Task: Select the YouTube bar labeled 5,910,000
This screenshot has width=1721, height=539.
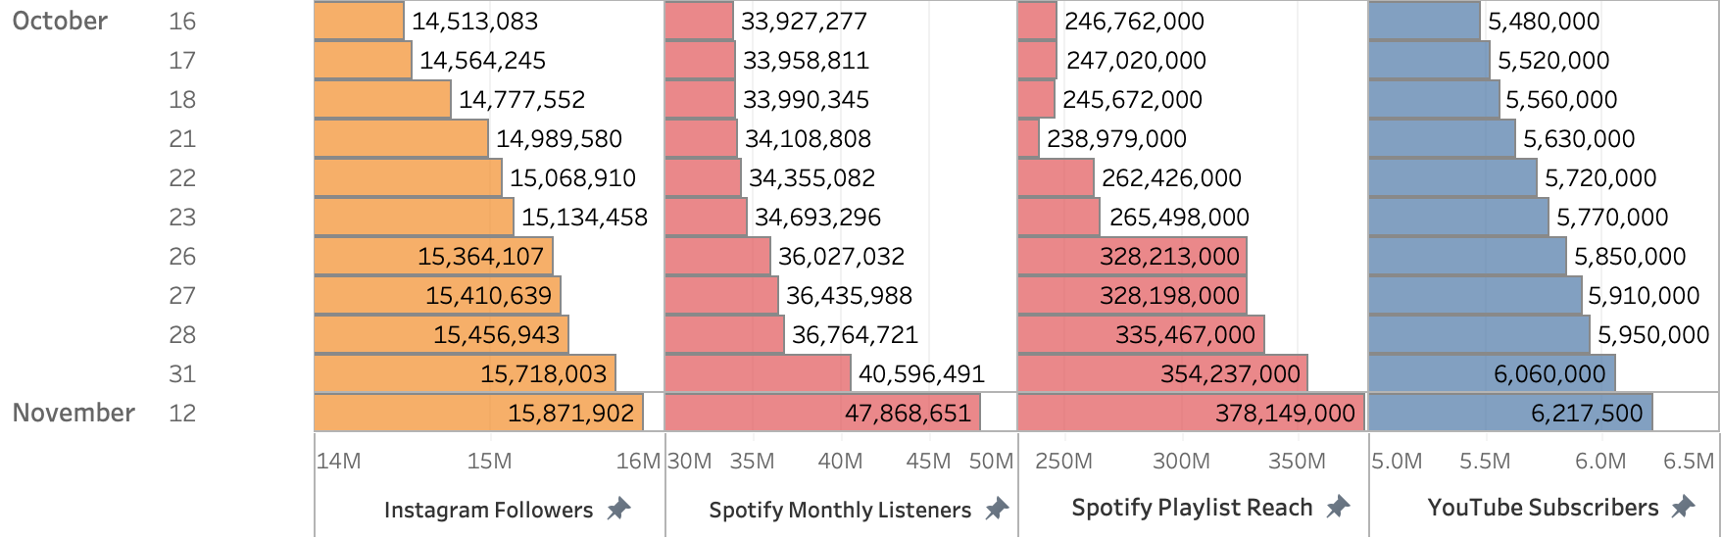Action: (1475, 295)
